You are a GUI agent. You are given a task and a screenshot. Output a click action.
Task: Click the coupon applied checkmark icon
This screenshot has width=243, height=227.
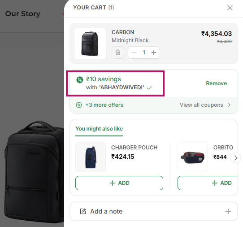pyautogui.click(x=149, y=88)
